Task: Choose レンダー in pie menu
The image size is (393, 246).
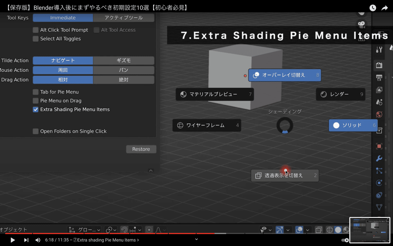Action: (x=341, y=94)
